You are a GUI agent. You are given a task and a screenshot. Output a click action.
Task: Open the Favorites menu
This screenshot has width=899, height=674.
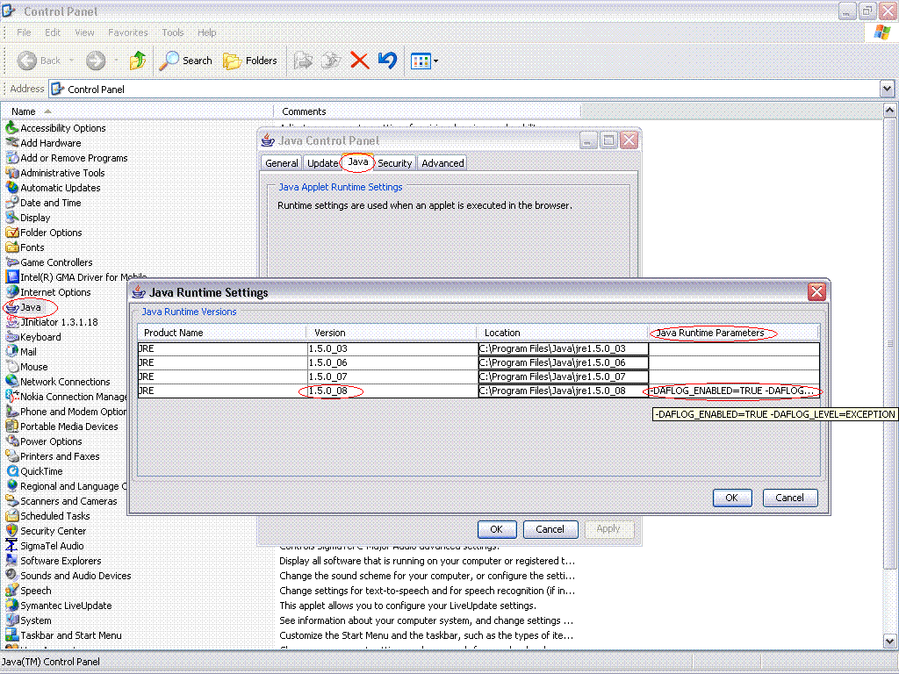click(x=128, y=32)
